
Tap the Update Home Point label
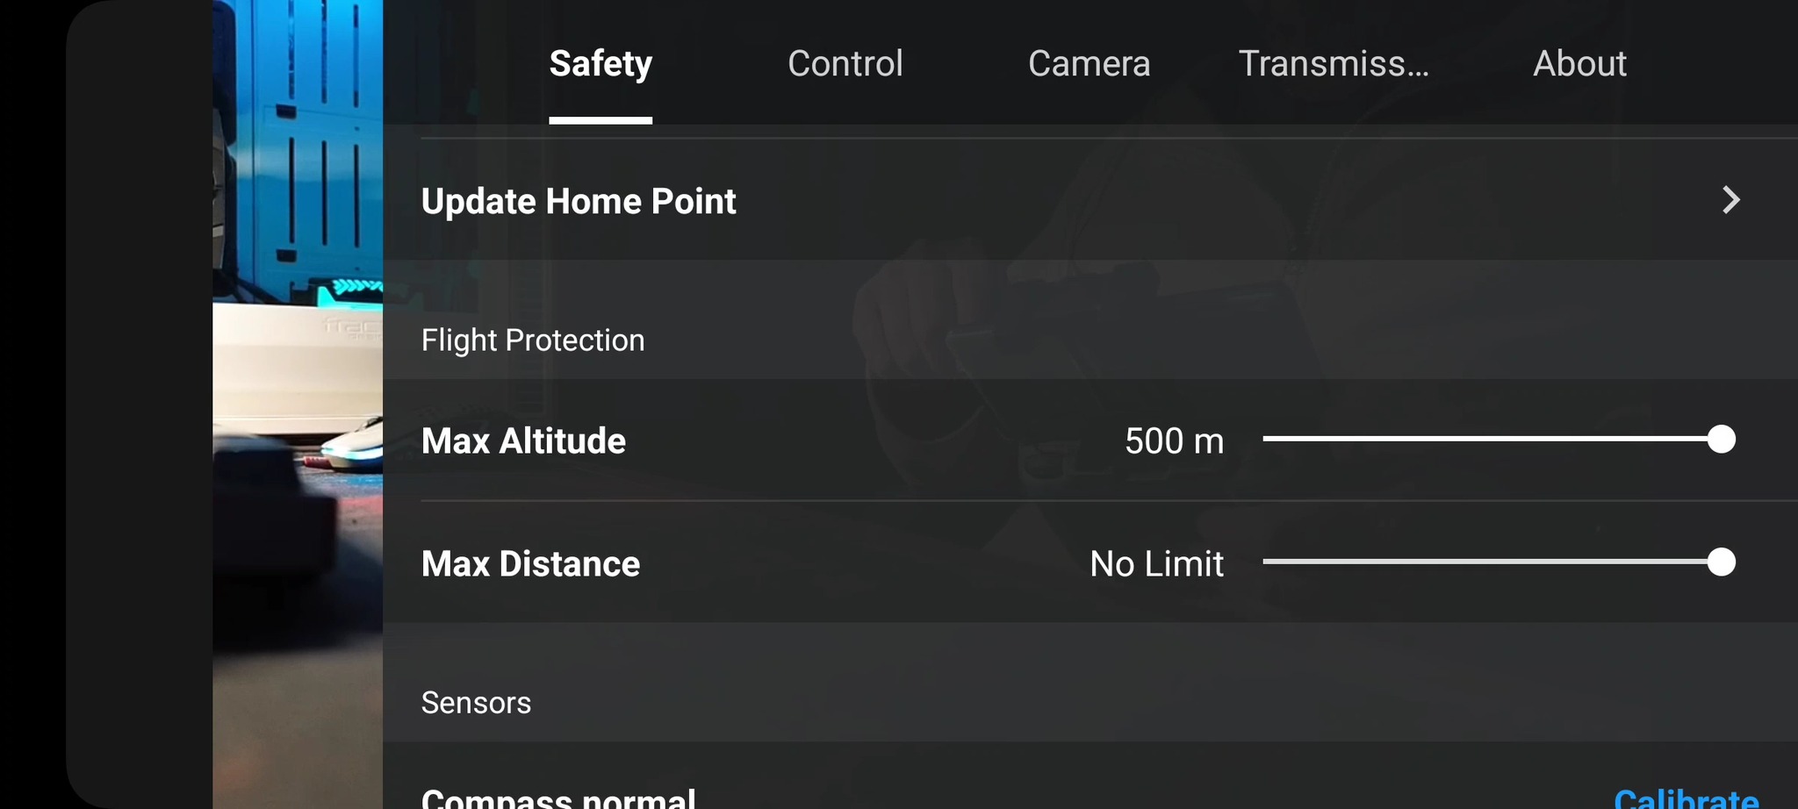click(579, 201)
